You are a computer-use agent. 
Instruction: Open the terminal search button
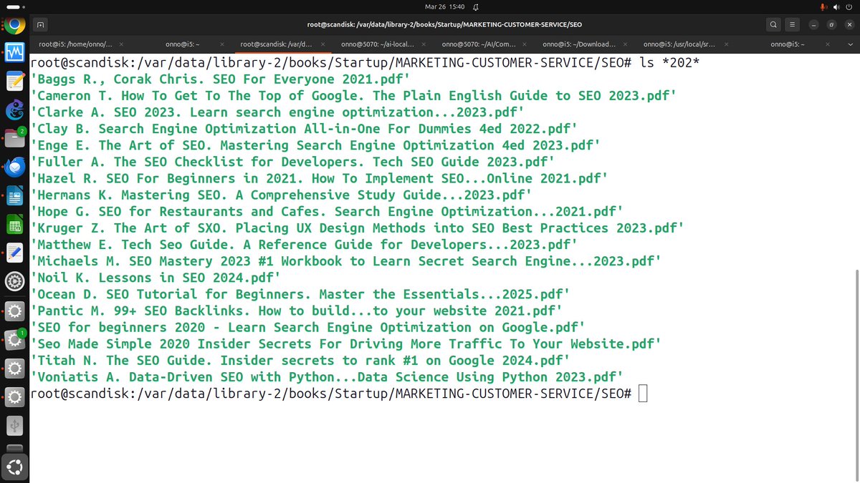(773, 24)
